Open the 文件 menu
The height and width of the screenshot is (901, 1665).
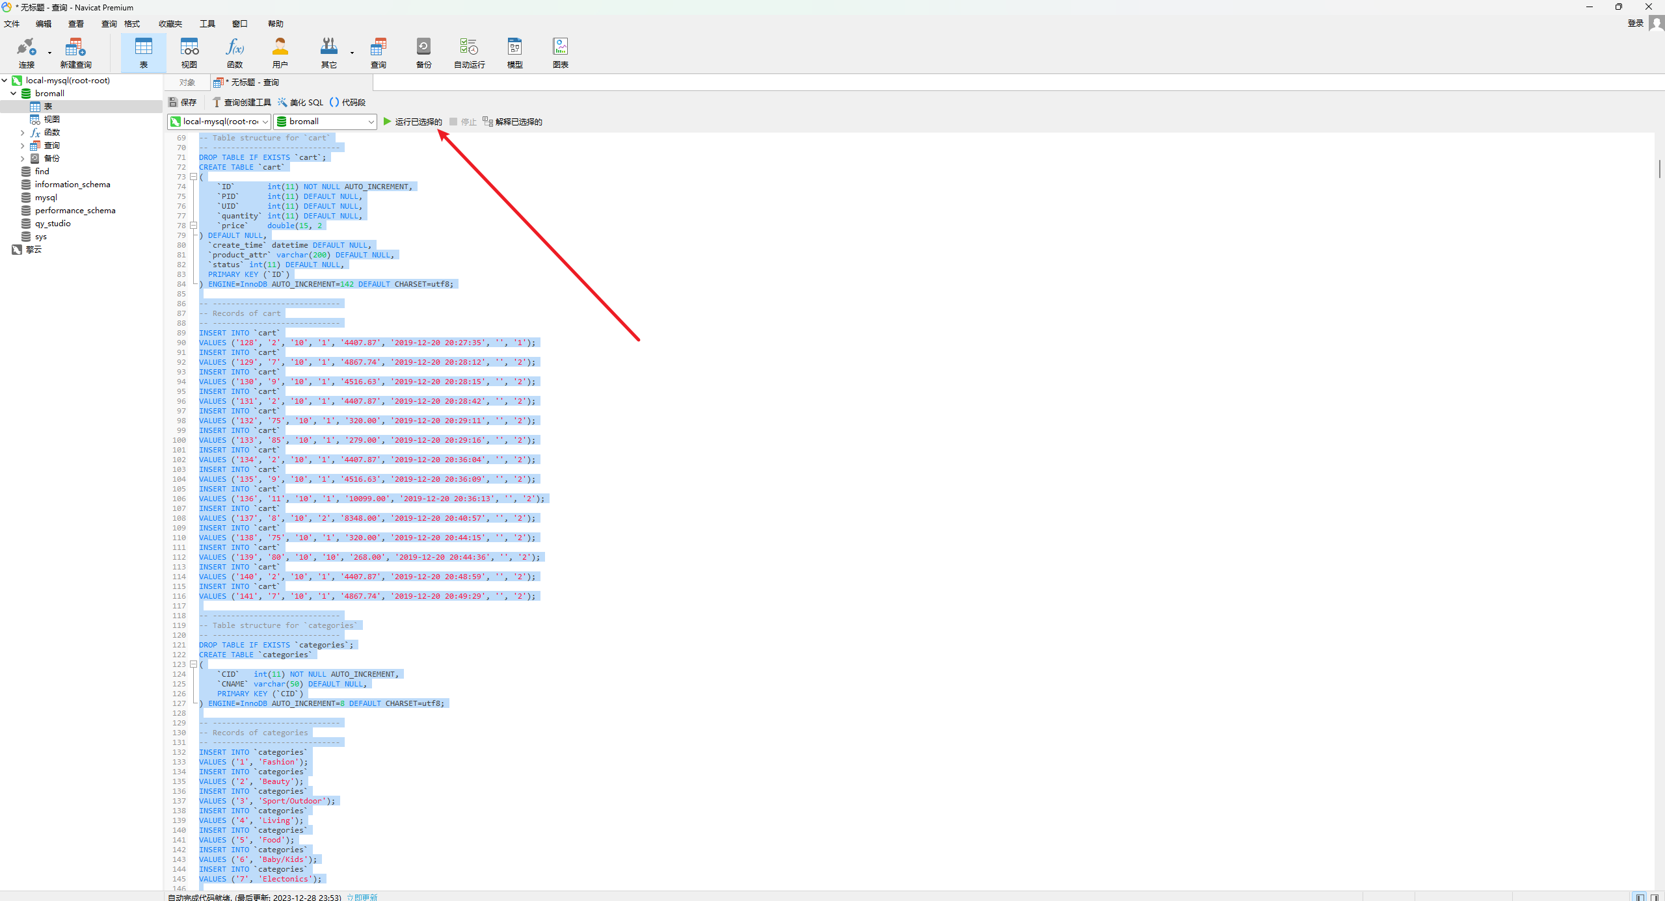click(12, 23)
